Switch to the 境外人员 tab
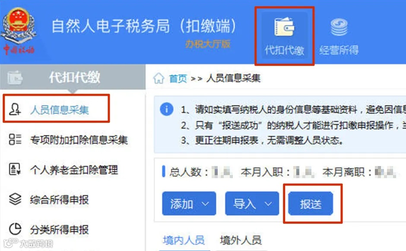 click(x=241, y=240)
